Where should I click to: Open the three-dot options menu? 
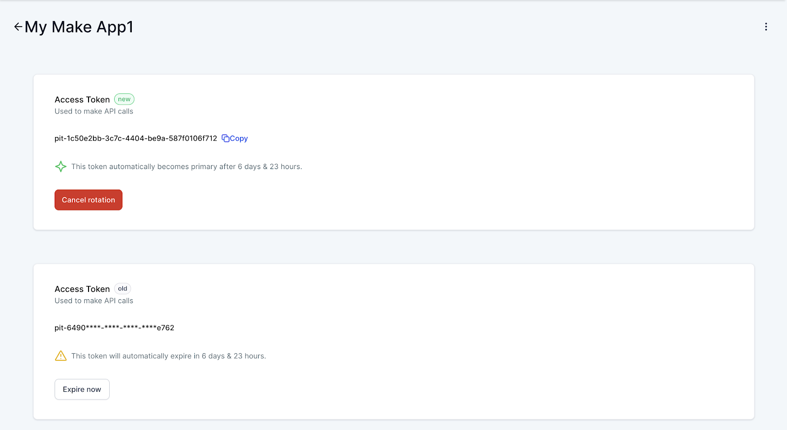click(766, 27)
